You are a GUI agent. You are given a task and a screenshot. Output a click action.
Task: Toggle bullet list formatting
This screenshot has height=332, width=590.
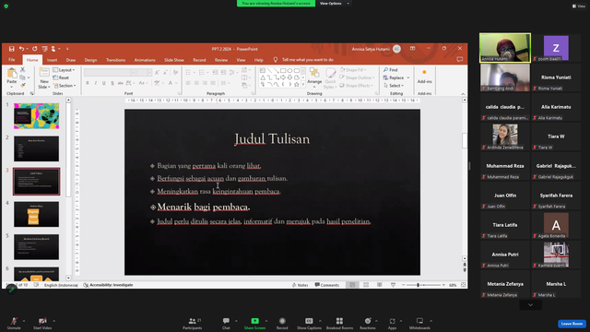point(188,72)
